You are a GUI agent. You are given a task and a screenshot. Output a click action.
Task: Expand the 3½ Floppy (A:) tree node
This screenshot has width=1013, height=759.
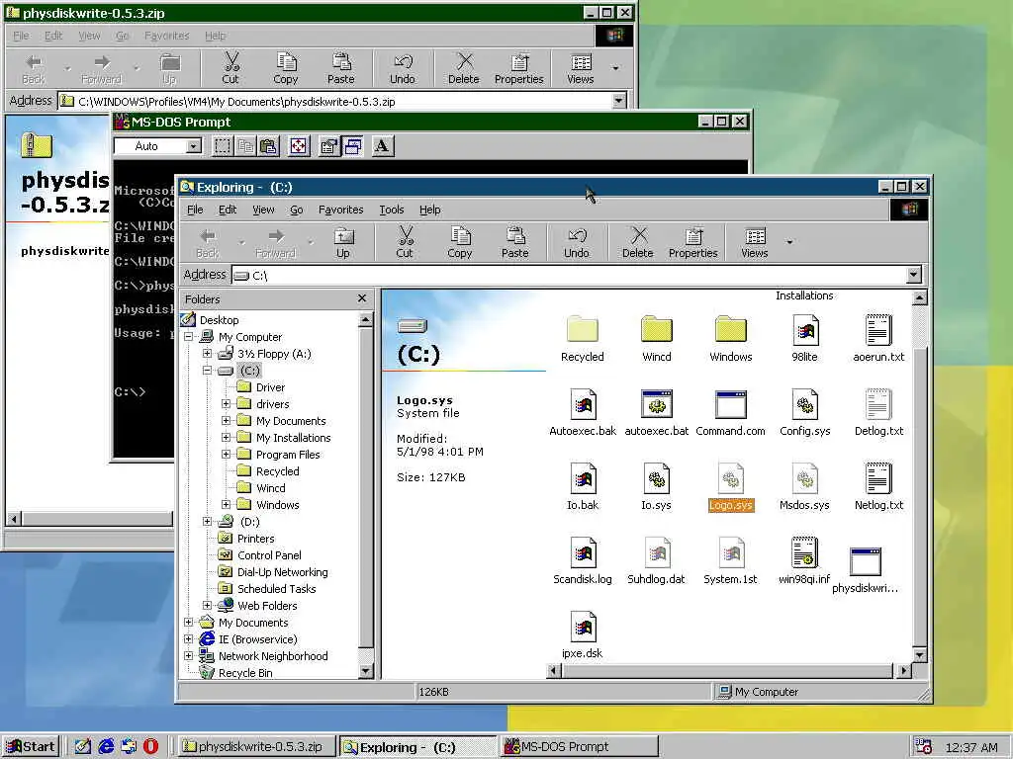pyautogui.click(x=207, y=354)
